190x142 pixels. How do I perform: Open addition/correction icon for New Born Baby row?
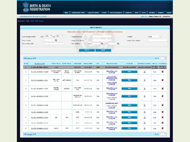(144, 89)
